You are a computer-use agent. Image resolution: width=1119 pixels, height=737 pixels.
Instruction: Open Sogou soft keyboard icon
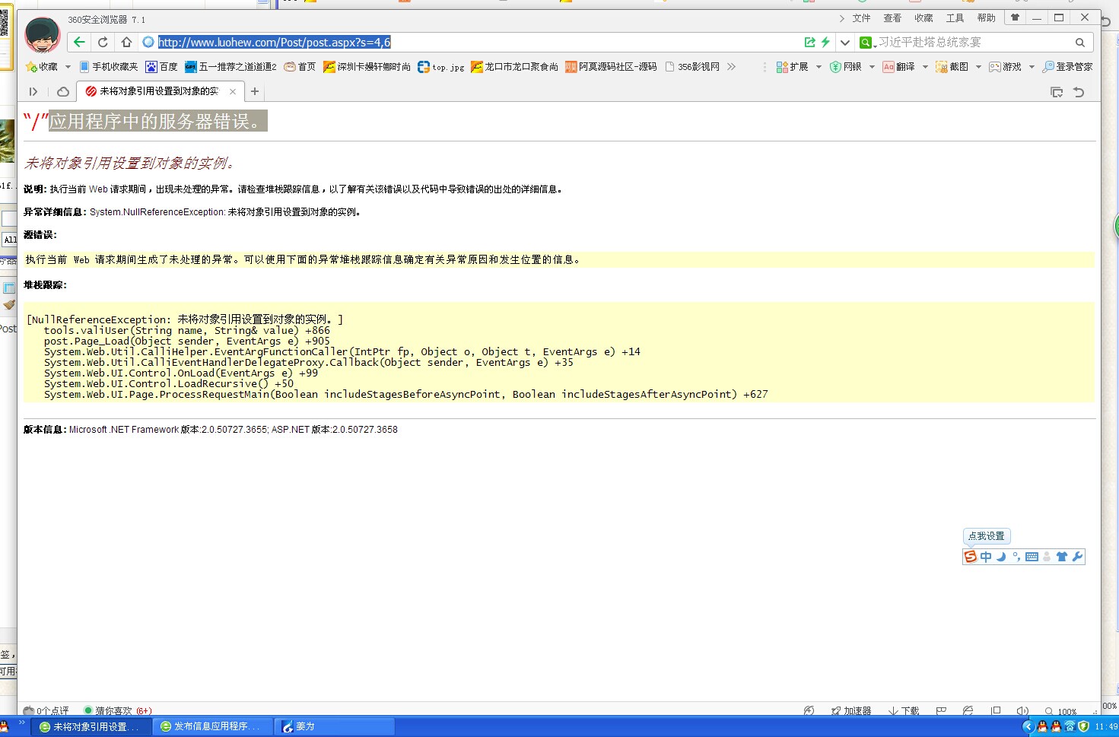[1032, 557]
